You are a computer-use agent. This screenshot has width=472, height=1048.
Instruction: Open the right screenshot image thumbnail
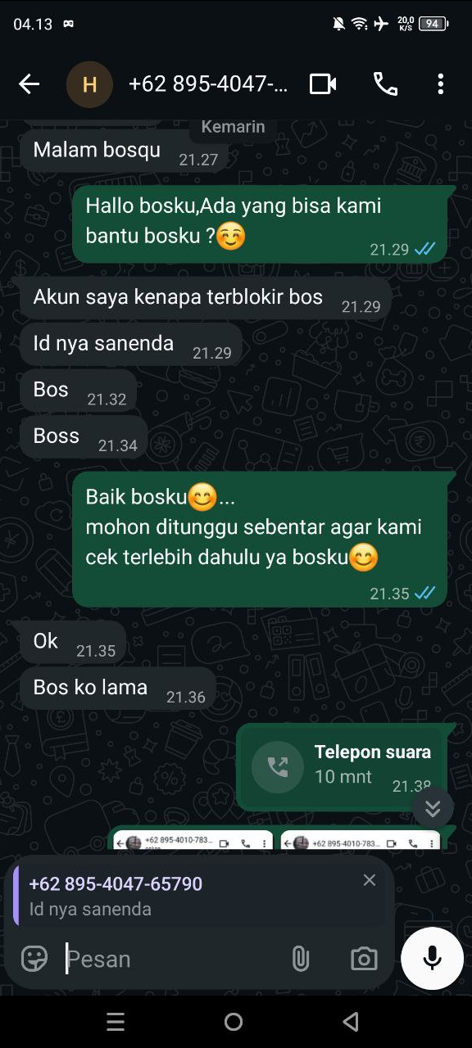tap(361, 840)
